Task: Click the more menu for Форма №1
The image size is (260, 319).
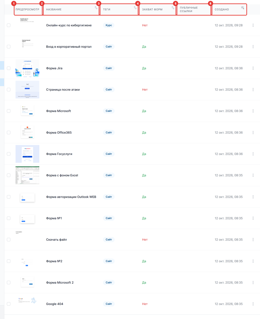Action: click(x=253, y=218)
